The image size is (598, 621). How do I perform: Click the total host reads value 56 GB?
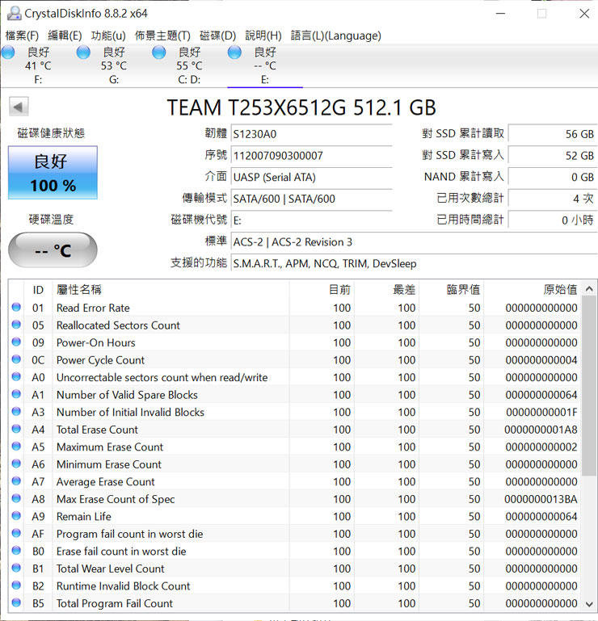[553, 134]
